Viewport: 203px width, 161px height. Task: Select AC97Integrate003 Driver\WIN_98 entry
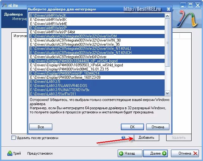click(x=97, y=40)
